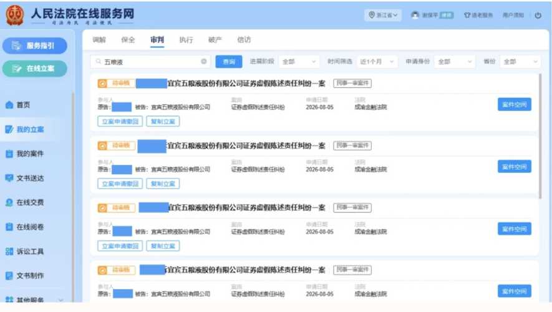Click 案件空间 for the third case

point(515,229)
